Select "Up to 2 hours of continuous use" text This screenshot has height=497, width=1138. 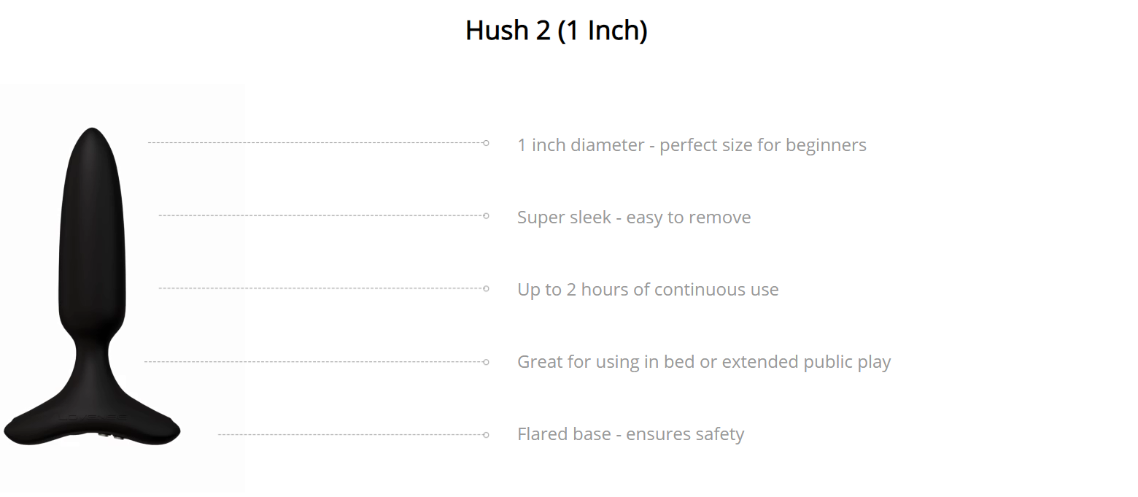[648, 289]
